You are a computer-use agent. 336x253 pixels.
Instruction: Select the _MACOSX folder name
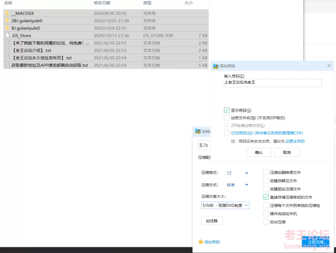[23, 13]
